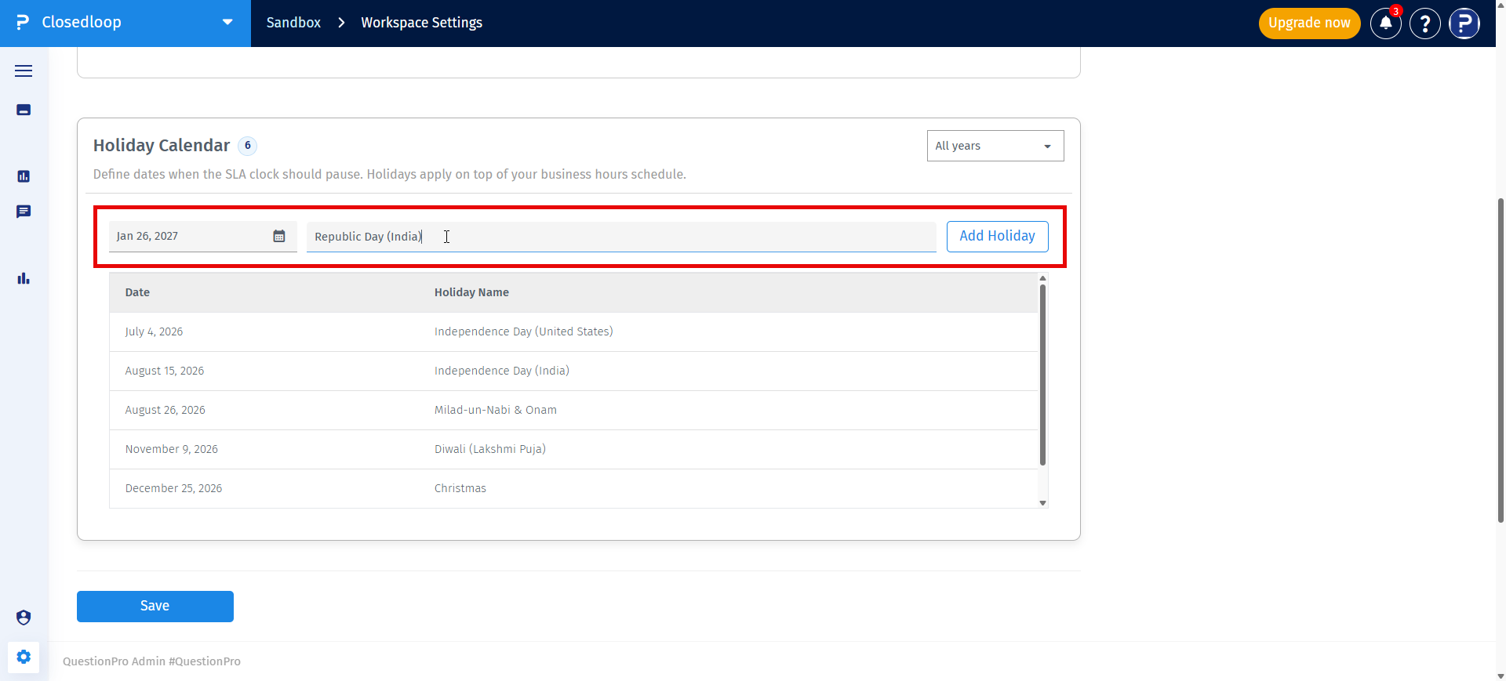The image size is (1506, 681).
Task: Click the holiday name input field
Action: (x=621, y=237)
